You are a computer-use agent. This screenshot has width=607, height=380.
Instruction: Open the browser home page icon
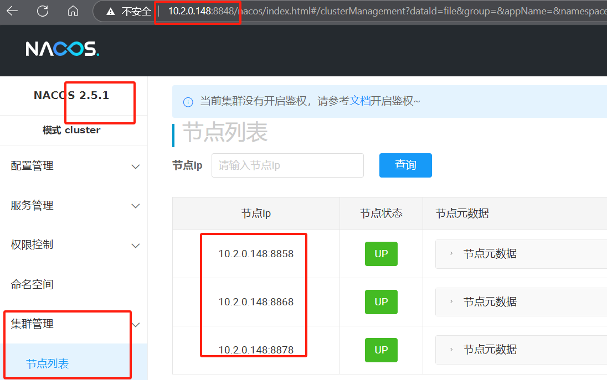73,11
